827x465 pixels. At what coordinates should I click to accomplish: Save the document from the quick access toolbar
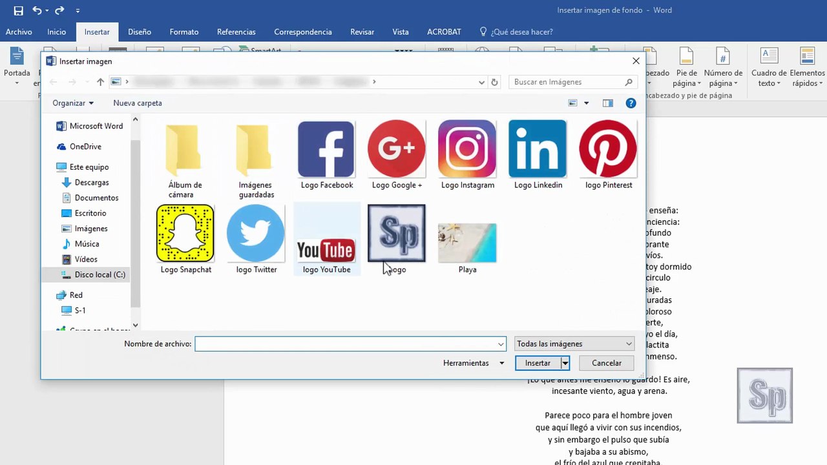pyautogui.click(x=18, y=10)
